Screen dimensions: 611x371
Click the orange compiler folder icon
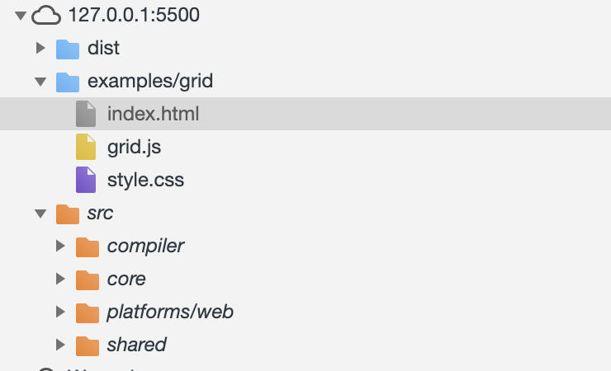tap(87, 247)
